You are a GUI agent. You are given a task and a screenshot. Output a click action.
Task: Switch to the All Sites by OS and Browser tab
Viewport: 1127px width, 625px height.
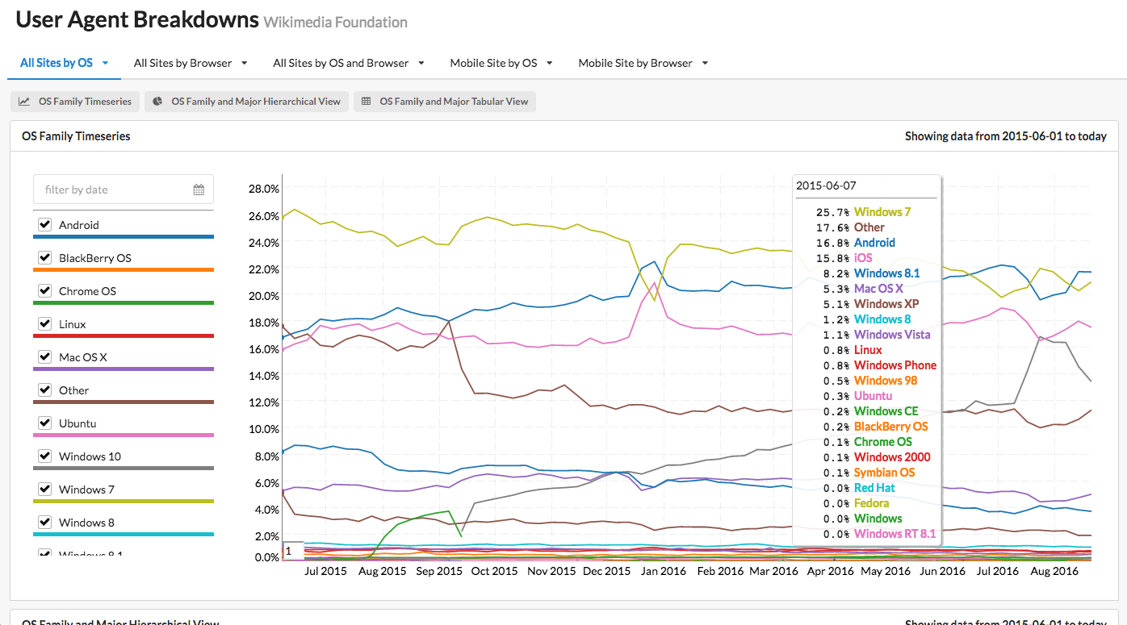340,62
